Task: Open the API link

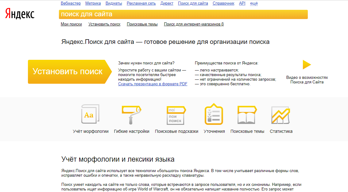Action: (x=242, y=3)
